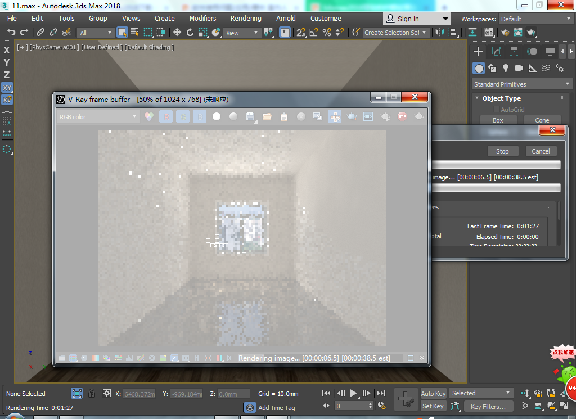The width and height of the screenshot is (576, 419).
Task: Toggle the blue channel in V-Ray frame buffer
Action: (x=200, y=117)
